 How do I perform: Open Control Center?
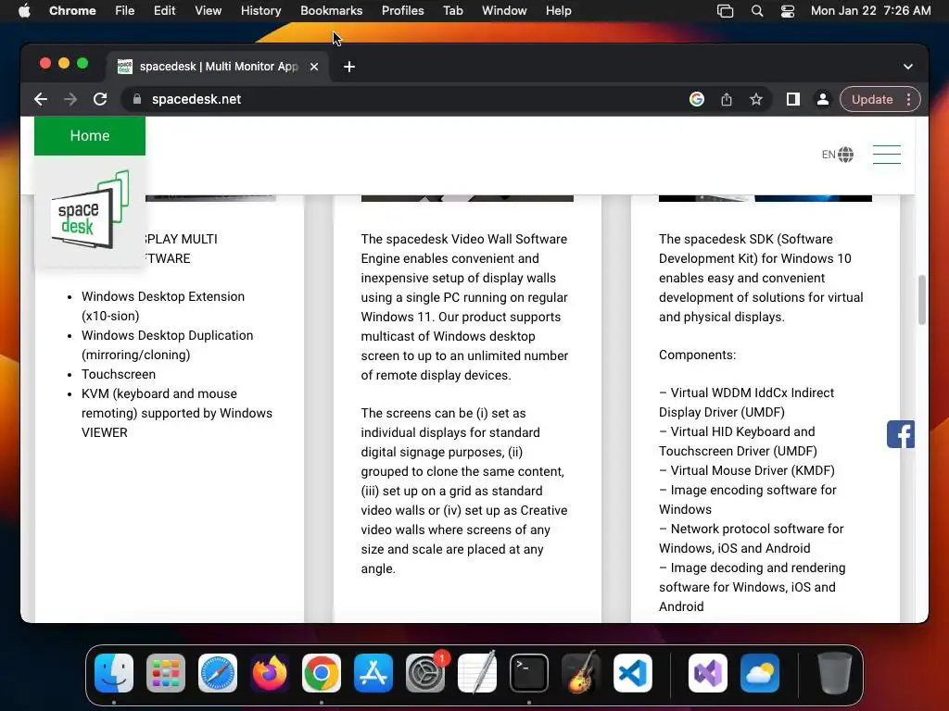tap(788, 10)
